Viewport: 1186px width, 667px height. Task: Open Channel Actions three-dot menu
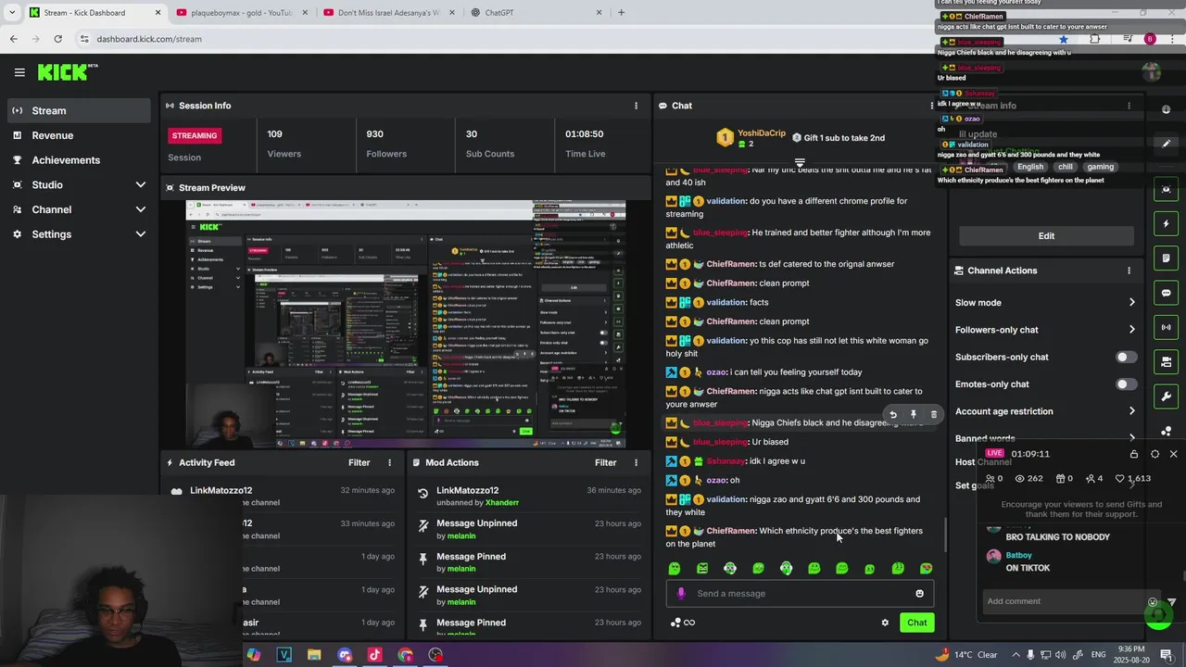pos(1129,271)
